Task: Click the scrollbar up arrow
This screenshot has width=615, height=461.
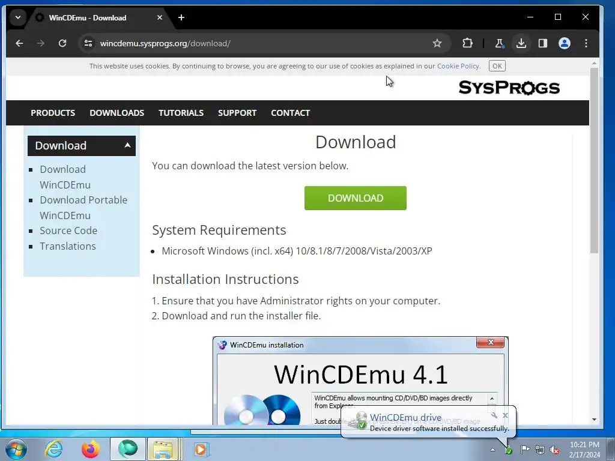Action: (594, 63)
